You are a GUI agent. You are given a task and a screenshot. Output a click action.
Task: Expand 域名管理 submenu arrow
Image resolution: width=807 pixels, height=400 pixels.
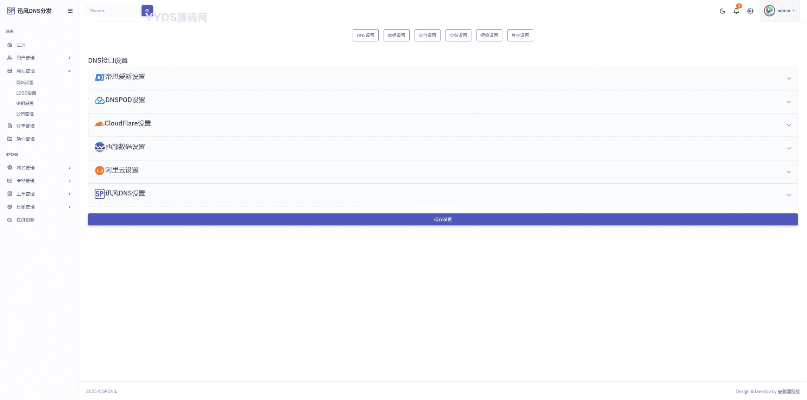point(69,168)
